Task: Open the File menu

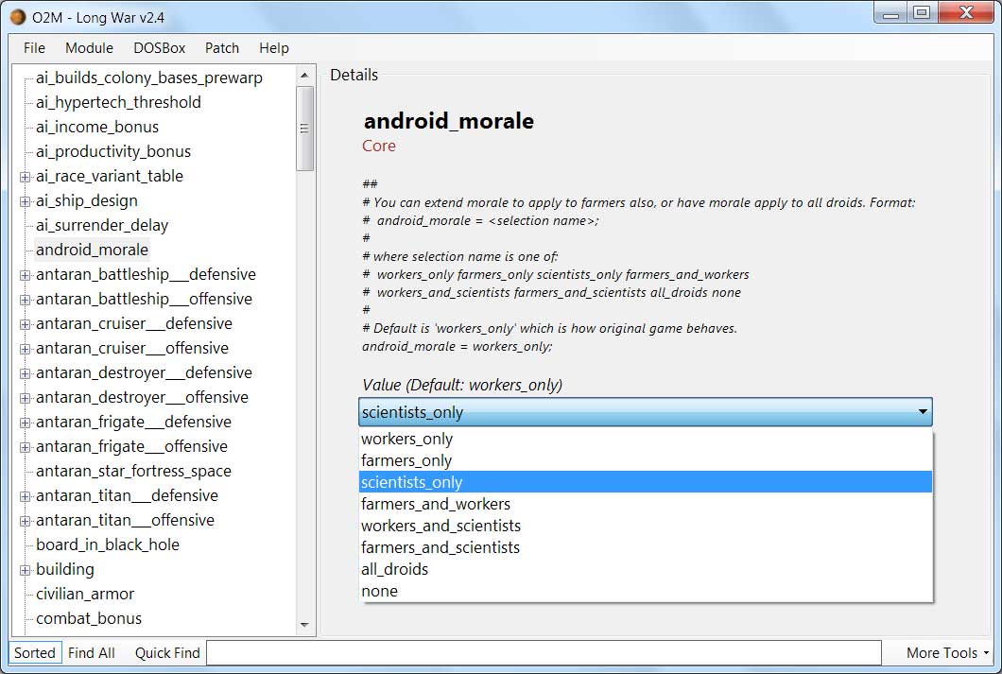Action: pyautogui.click(x=35, y=48)
